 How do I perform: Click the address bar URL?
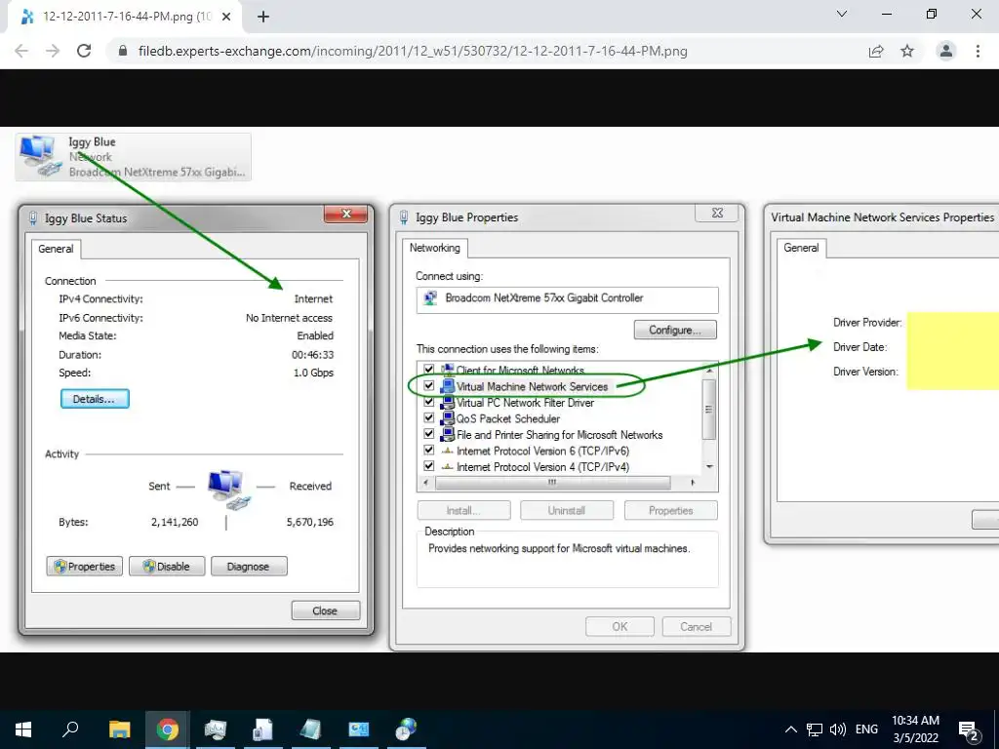[413, 51]
